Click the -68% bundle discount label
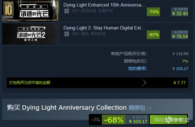This screenshot has width=195, height=127. click(x=114, y=120)
